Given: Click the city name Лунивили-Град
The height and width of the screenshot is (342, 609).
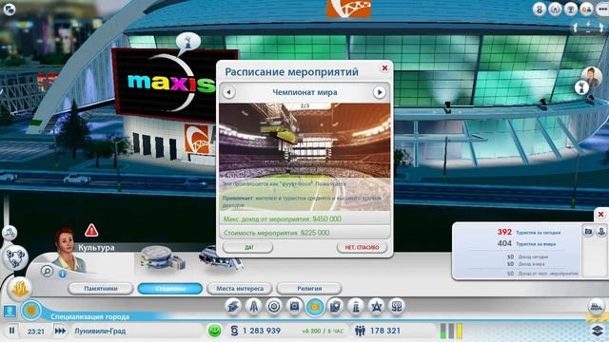Looking at the screenshot, I should (100, 332).
